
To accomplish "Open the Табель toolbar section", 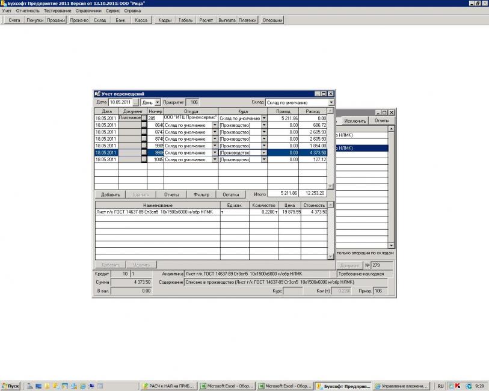I will point(186,20).
